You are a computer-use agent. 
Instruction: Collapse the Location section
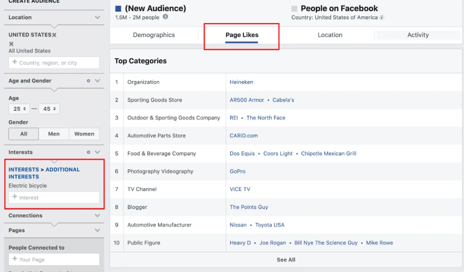[98, 18]
